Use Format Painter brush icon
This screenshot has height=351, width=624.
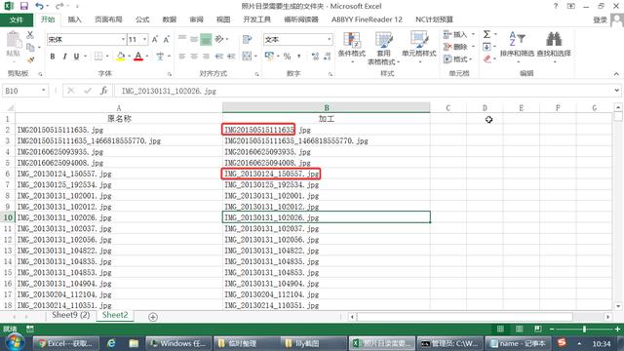(x=30, y=59)
